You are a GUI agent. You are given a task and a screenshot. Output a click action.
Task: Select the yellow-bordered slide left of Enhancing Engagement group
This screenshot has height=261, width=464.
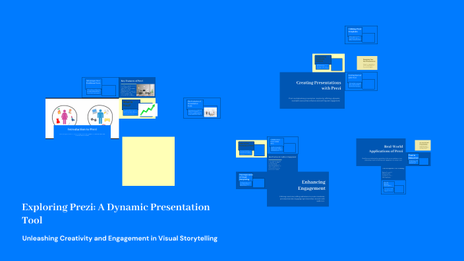click(x=251, y=148)
